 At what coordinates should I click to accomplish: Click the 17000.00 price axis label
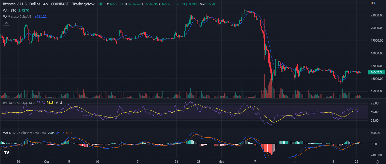(x=377, y=66)
